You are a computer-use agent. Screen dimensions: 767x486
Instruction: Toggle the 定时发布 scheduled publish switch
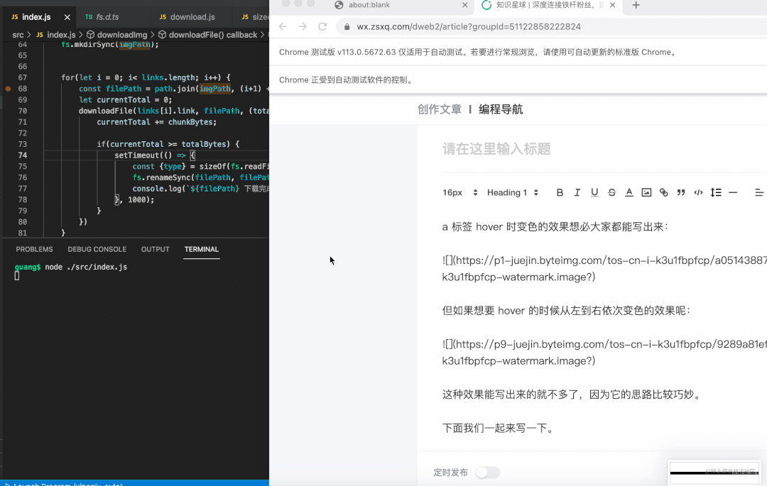point(488,473)
